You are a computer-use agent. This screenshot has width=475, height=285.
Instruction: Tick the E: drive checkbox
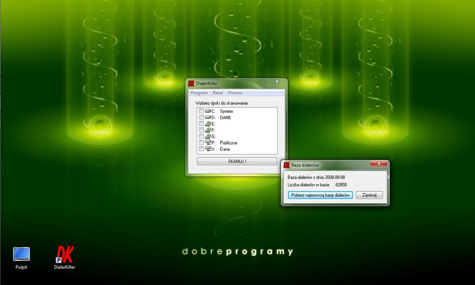tap(201, 124)
